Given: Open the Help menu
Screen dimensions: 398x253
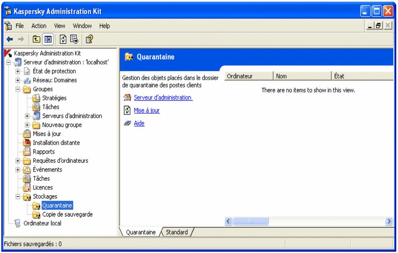Looking at the screenshot, I should pyautogui.click(x=105, y=26).
